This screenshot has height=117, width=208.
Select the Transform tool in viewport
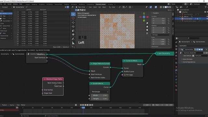coord(73,34)
